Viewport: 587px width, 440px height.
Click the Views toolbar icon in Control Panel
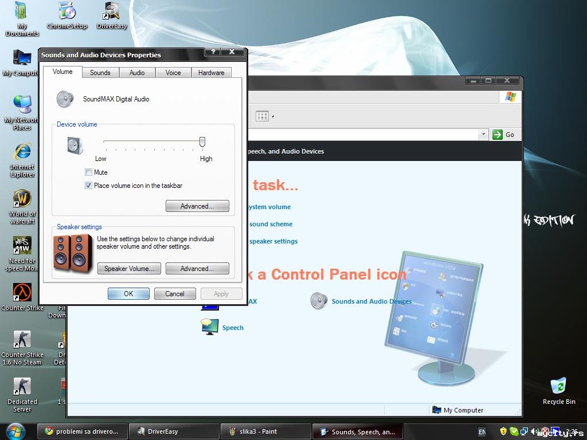pyautogui.click(x=262, y=116)
